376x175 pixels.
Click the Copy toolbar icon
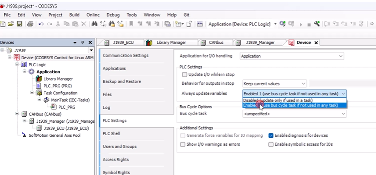click(x=66, y=24)
